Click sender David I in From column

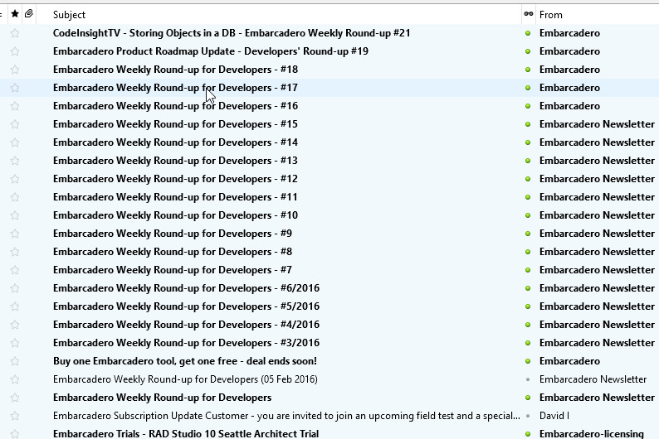(x=554, y=416)
